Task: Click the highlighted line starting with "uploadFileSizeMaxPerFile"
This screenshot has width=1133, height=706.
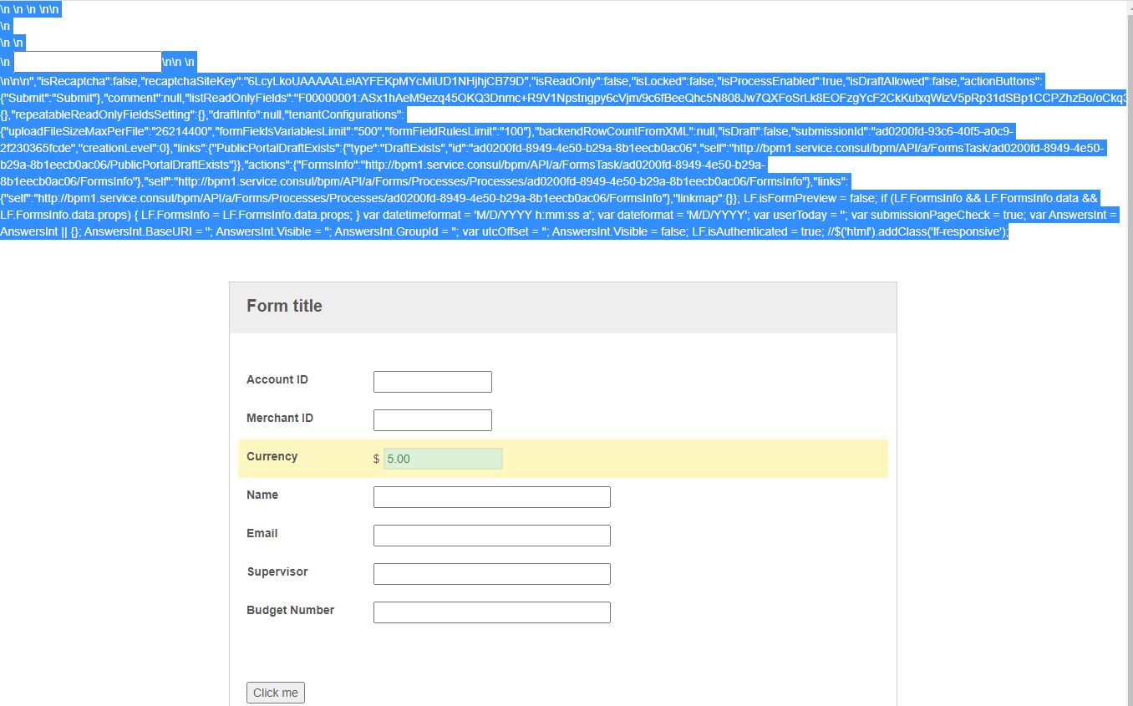Action: 507,132
